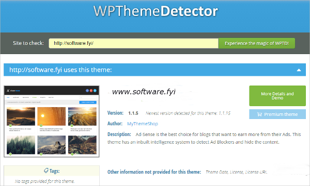Click More Details and Demo button

[277, 96]
